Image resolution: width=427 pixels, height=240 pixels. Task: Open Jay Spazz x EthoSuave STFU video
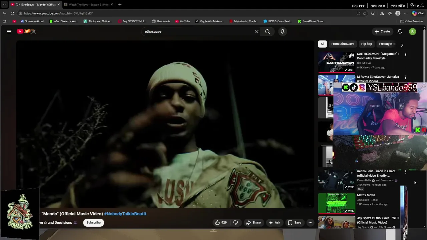coord(379,220)
